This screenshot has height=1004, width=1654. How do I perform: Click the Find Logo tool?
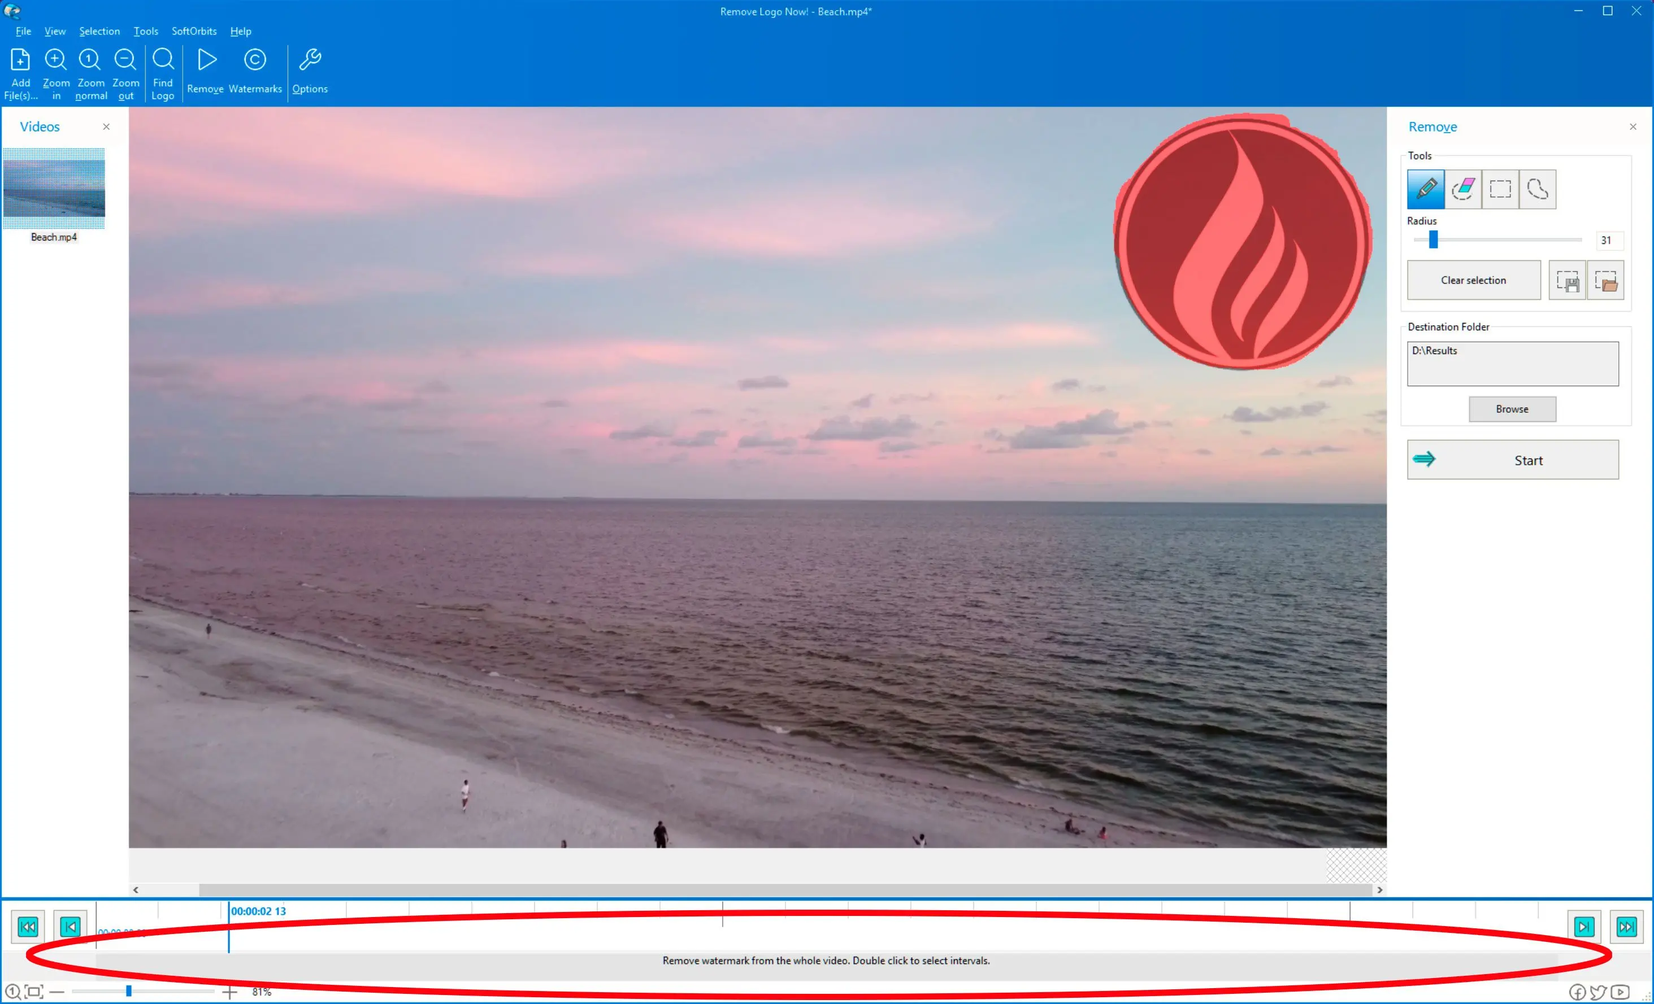pyautogui.click(x=163, y=72)
